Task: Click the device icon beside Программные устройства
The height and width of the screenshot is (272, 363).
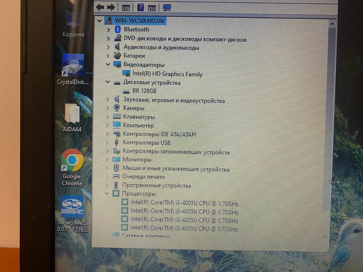Action: [x=116, y=185]
